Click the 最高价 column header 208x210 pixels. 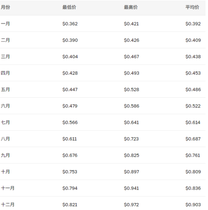[130, 7]
